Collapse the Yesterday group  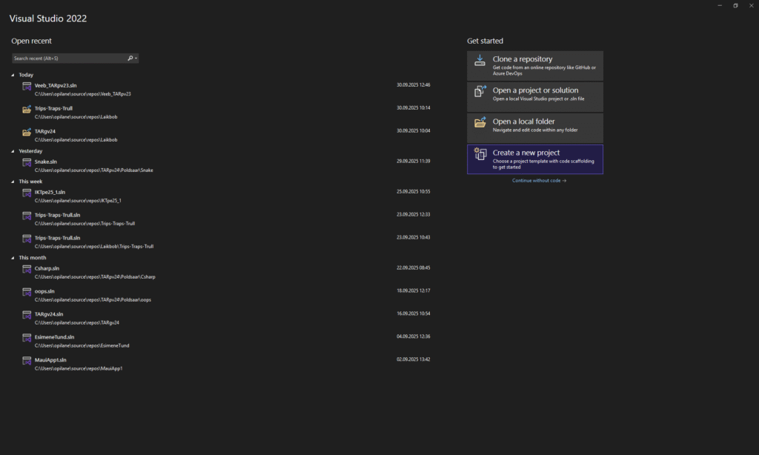coord(13,151)
